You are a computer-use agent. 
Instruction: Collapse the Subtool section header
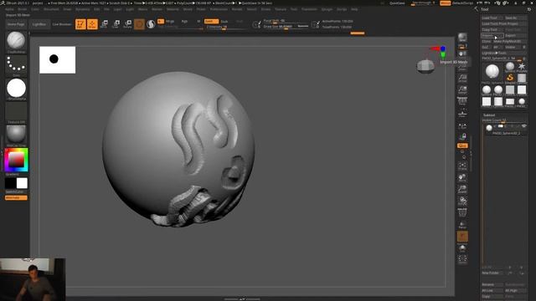coord(489,115)
